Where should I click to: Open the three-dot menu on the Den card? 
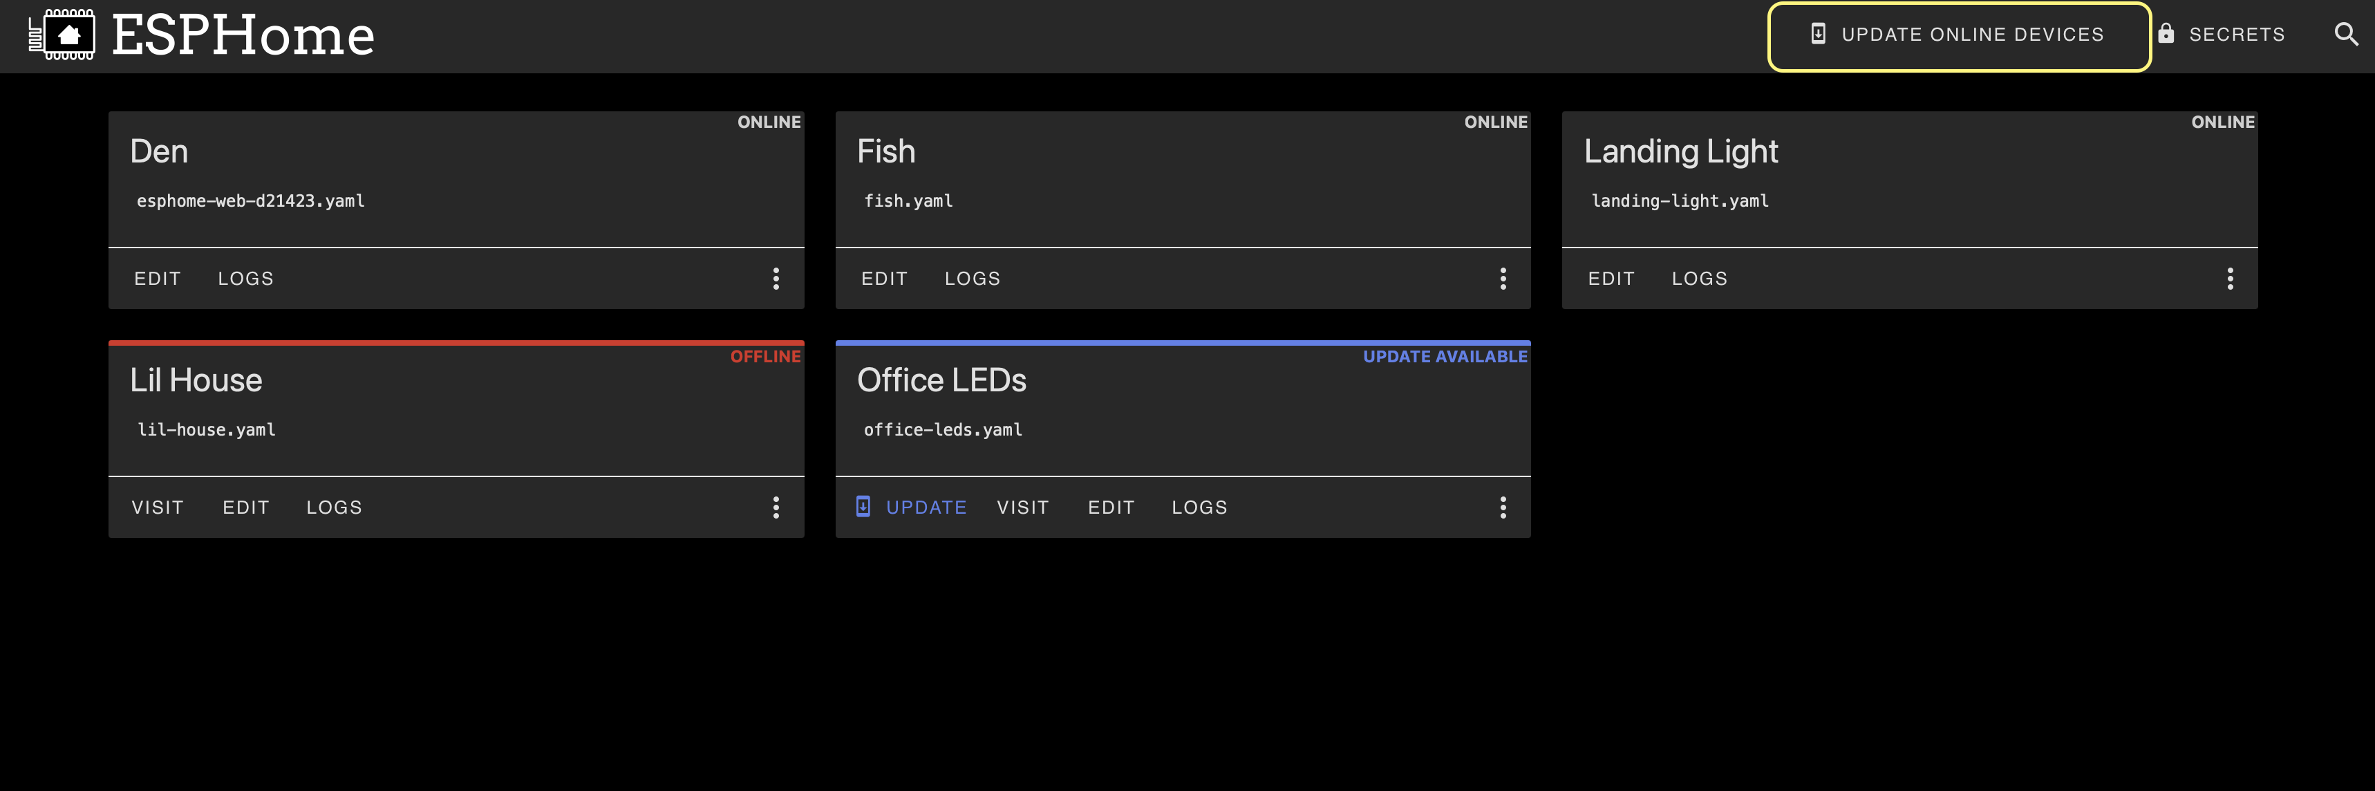tap(776, 279)
